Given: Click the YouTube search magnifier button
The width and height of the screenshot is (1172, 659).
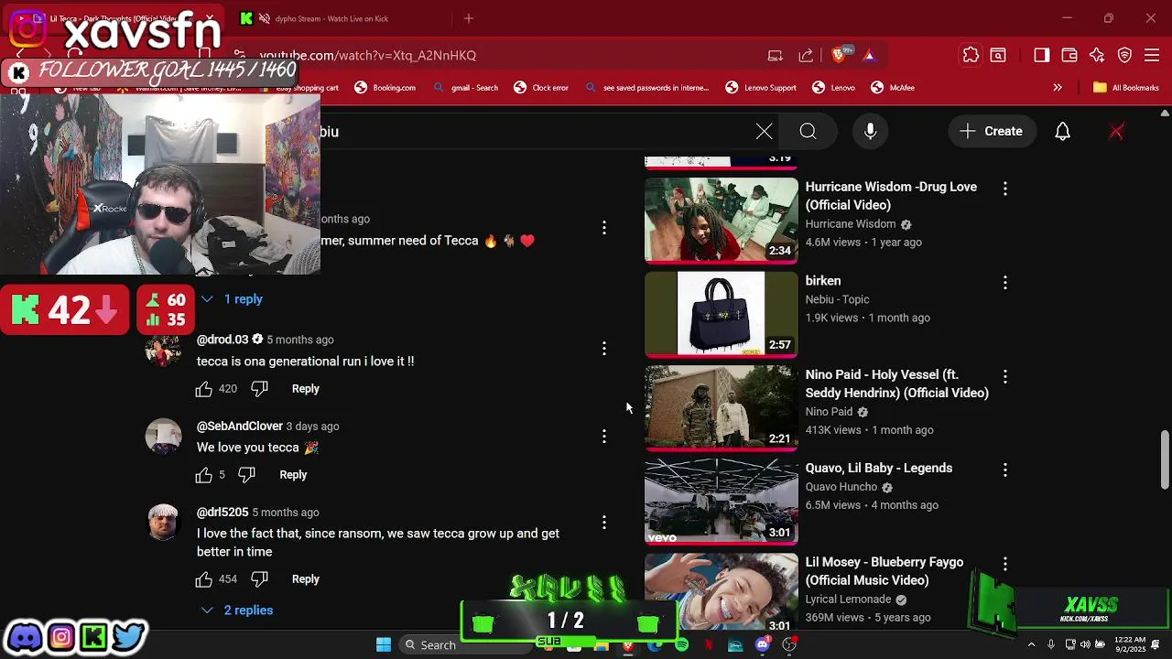Looking at the screenshot, I should [808, 131].
